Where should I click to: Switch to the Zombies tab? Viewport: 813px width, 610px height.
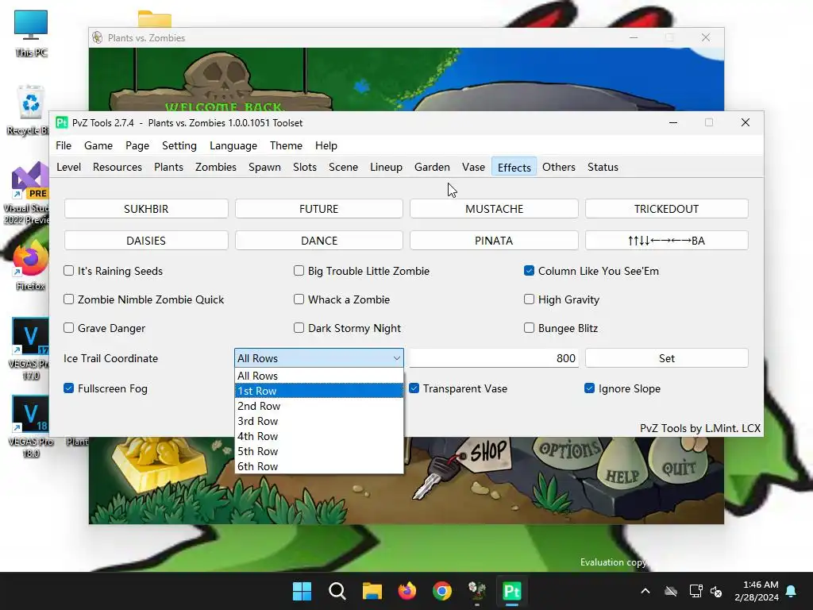pyautogui.click(x=216, y=167)
